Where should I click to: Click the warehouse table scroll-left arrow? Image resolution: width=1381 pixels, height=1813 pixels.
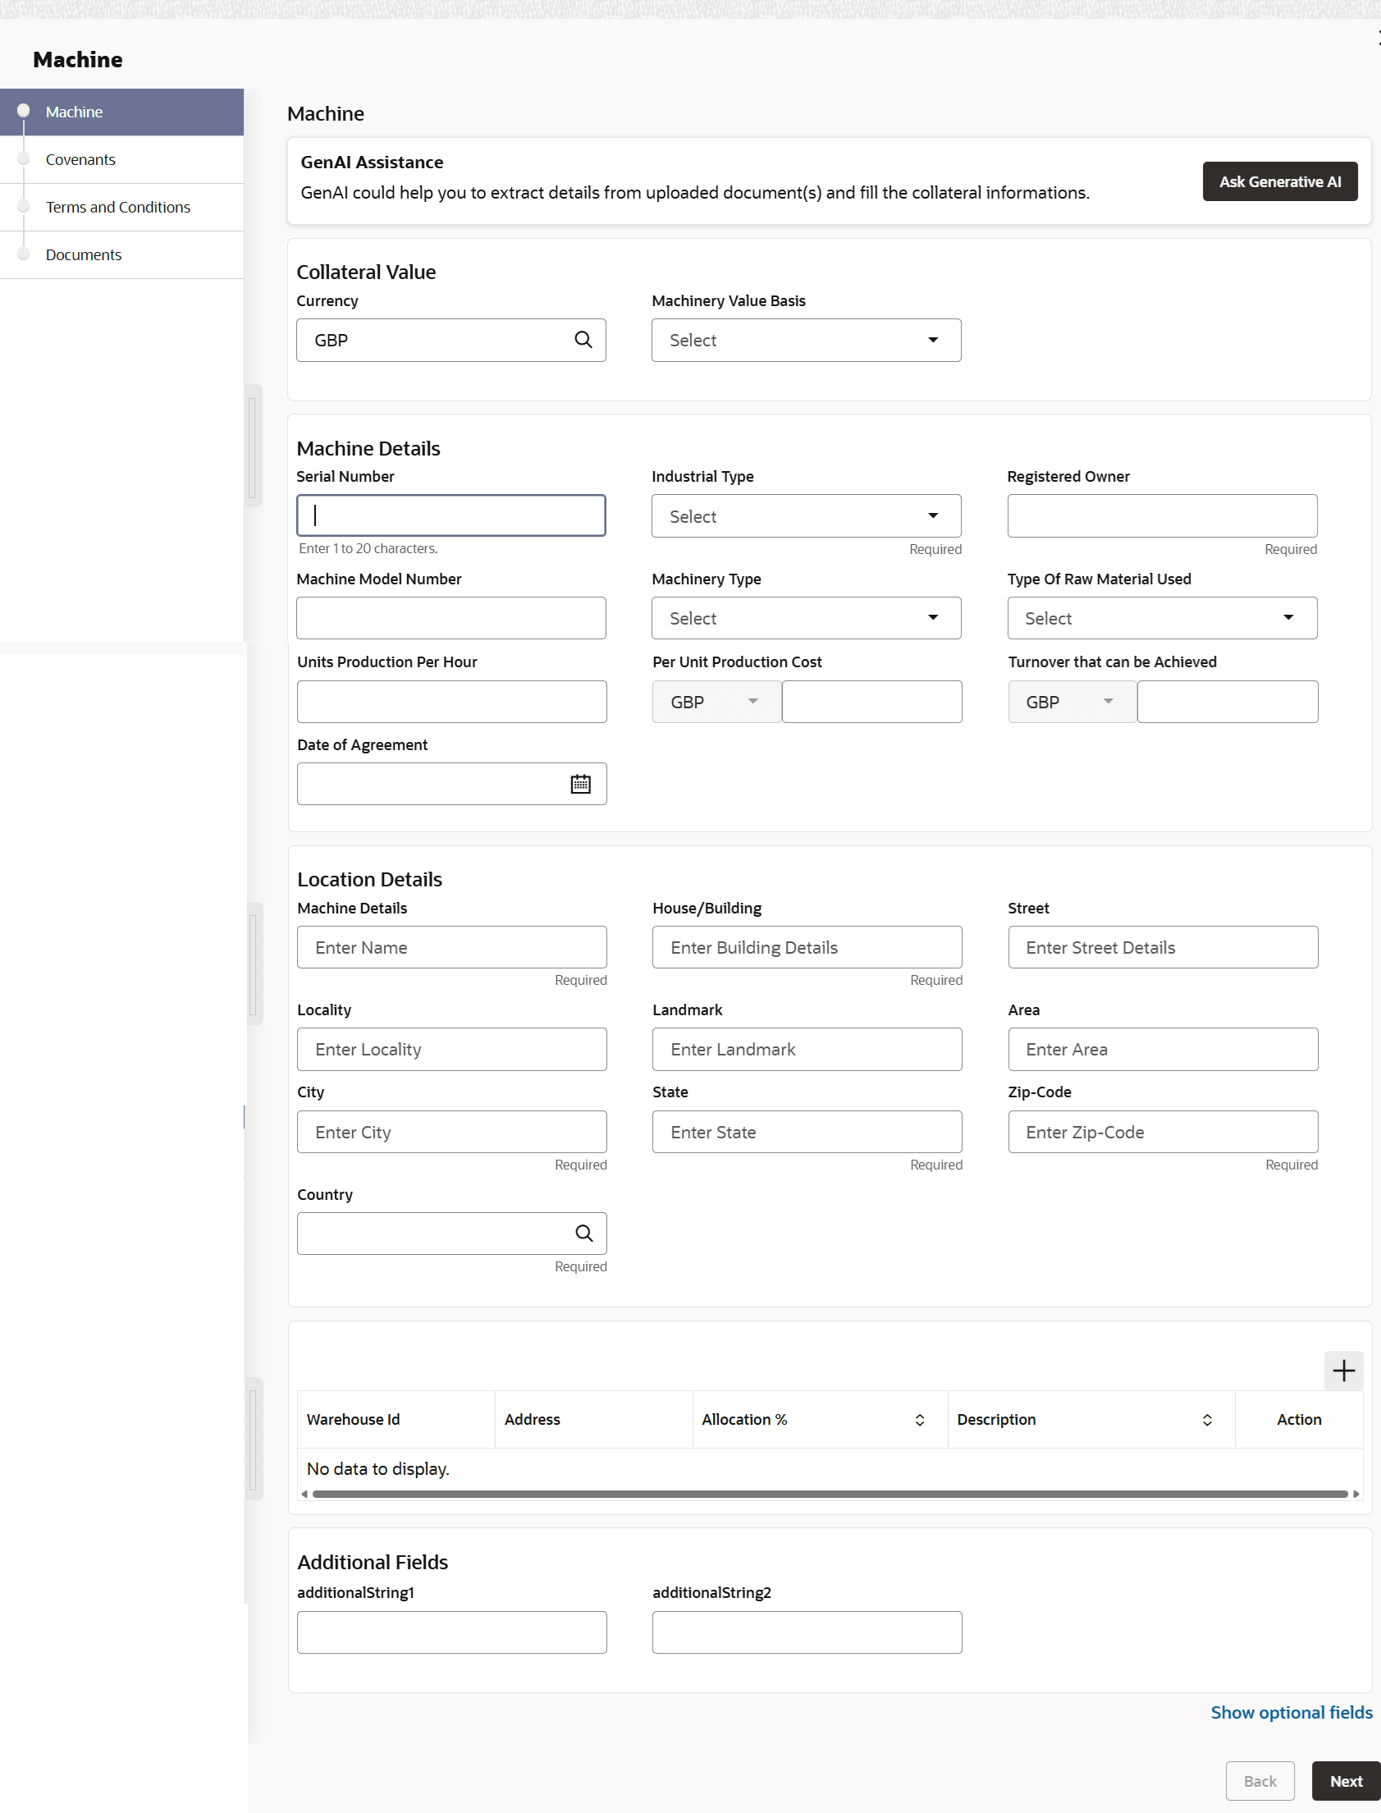tap(304, 1494)
